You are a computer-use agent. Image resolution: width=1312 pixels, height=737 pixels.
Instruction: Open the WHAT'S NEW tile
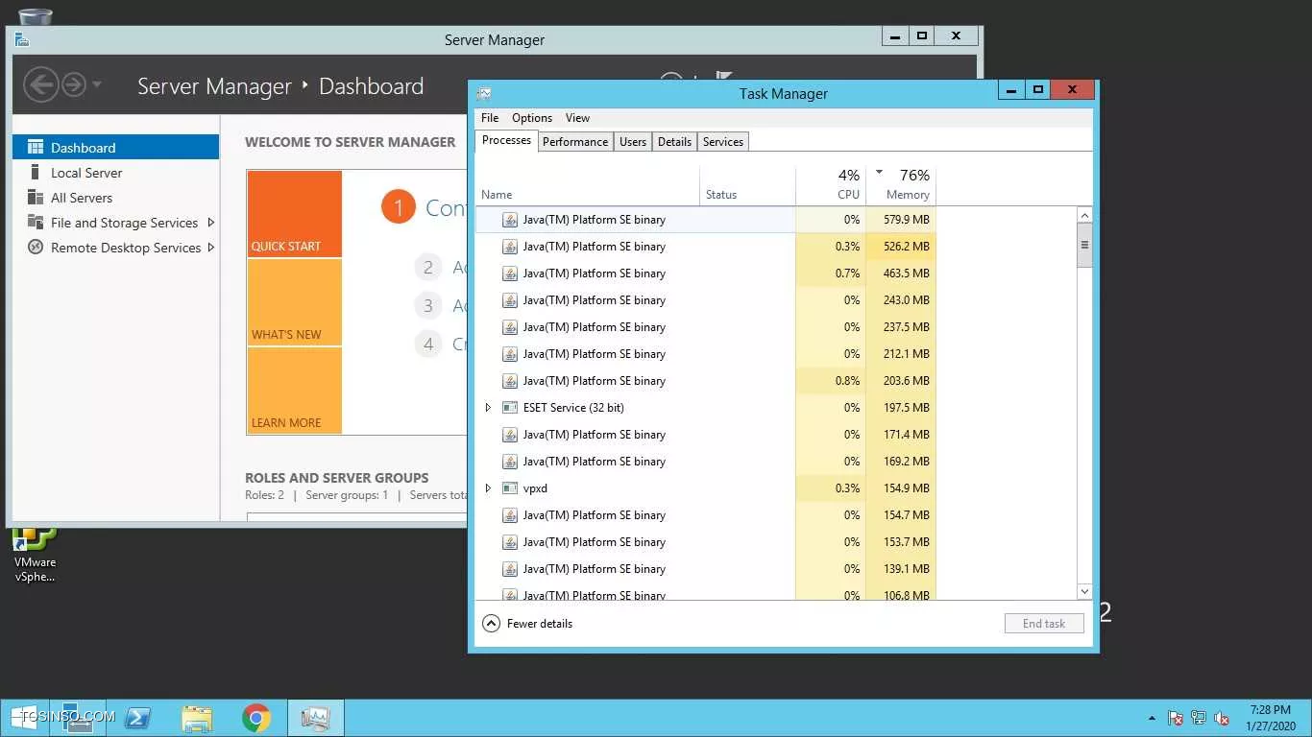294,302
